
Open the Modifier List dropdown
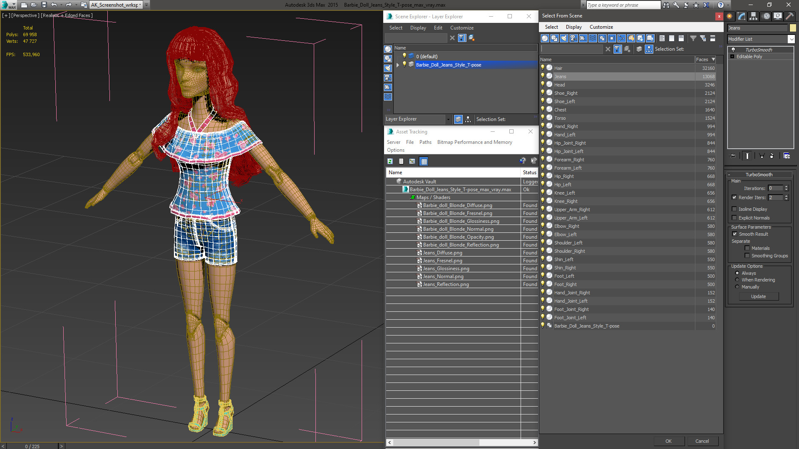click(791, 39)
